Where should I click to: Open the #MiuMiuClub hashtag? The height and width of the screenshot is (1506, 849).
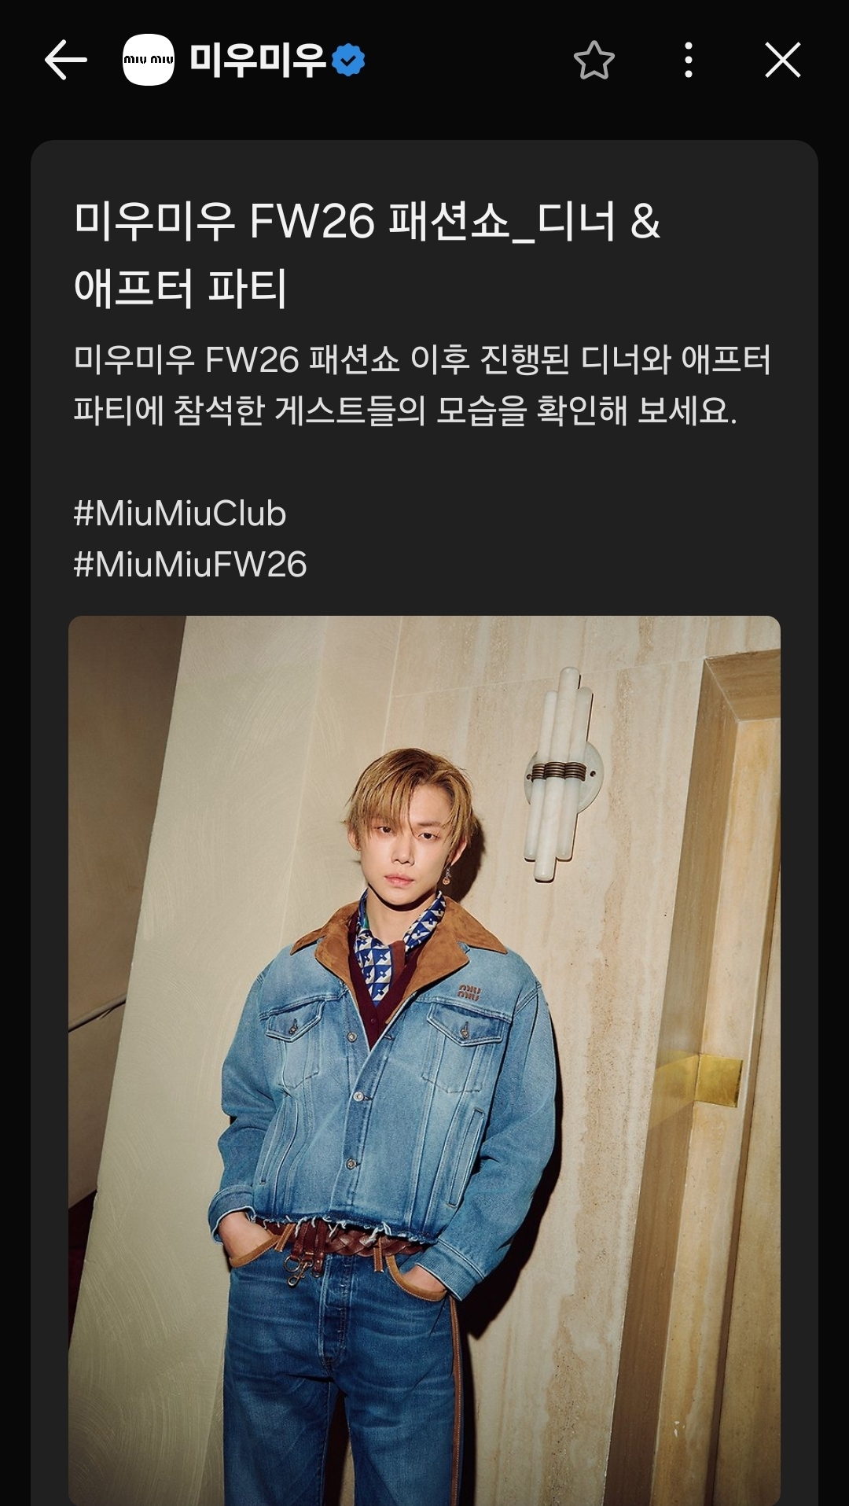click(x=180, y=514)
